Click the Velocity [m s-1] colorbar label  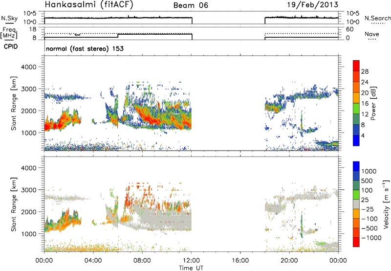click(x=386, y=204)
